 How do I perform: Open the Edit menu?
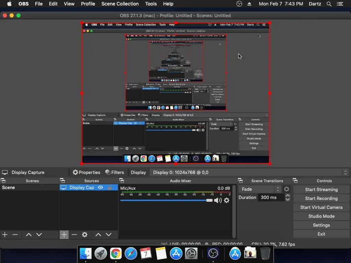click(x=53, y=4)
